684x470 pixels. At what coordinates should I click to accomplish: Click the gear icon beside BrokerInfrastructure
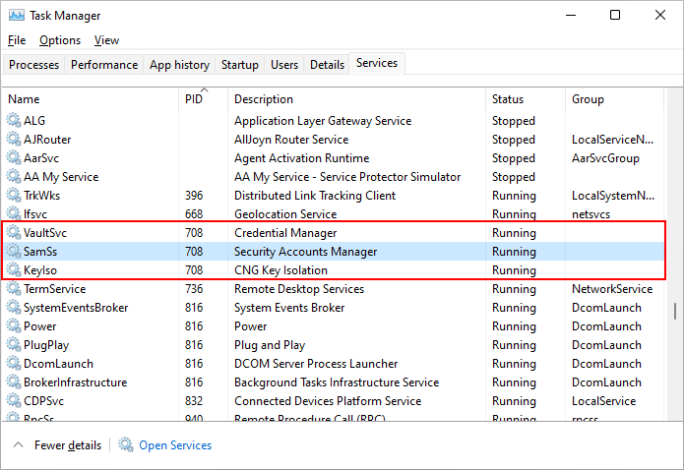[x=14, y=382]
